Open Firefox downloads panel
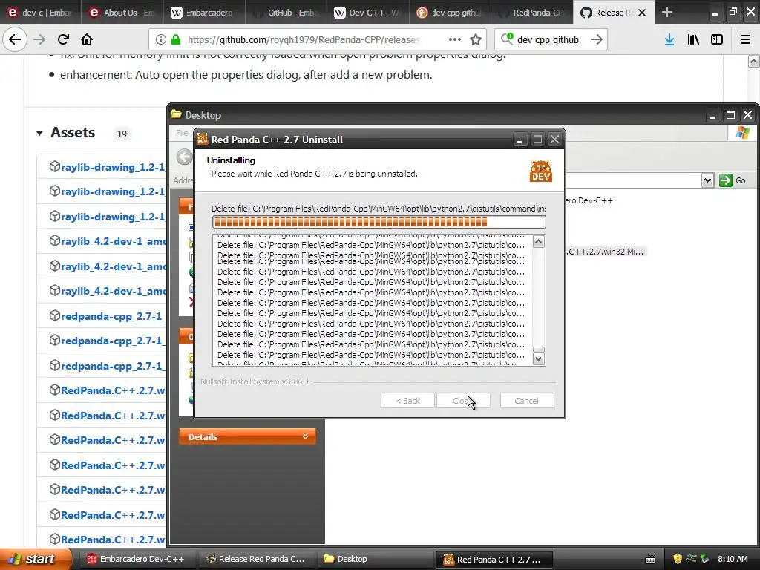This screenshot has width=760, height=570. [669, 40]
